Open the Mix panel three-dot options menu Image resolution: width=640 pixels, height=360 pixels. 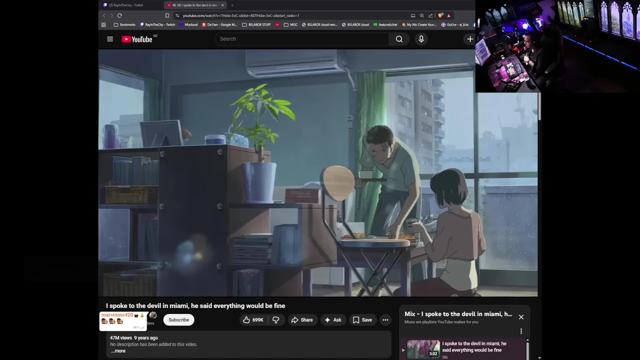point(521,331)
